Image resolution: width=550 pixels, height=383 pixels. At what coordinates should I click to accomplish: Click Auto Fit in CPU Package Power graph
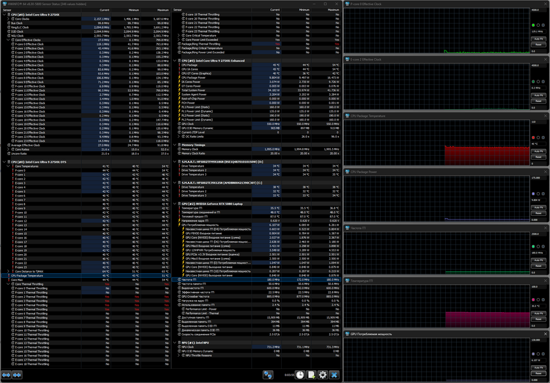coord(539,207)
